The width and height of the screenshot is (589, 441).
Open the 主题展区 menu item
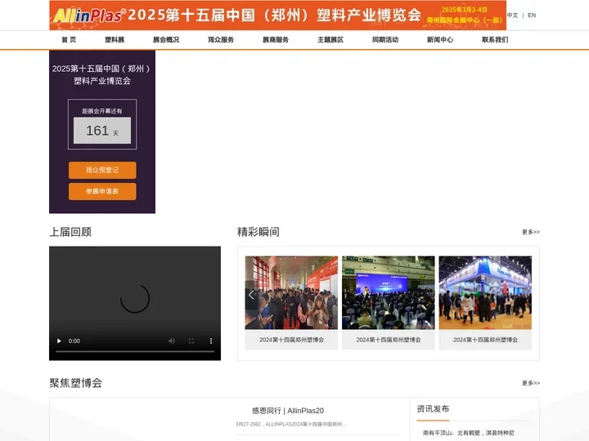pos(330,40)
